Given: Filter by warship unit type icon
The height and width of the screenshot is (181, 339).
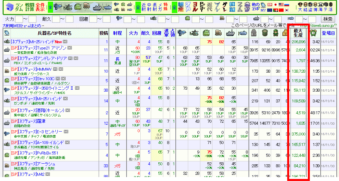Looking at the screenshot, I should (97, 8).
